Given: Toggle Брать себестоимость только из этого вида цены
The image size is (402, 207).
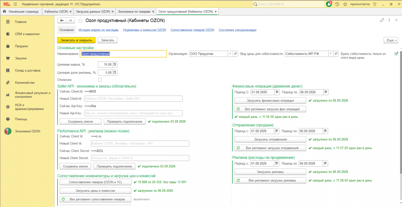Looking at the screenshot, I should click(397, 53).
